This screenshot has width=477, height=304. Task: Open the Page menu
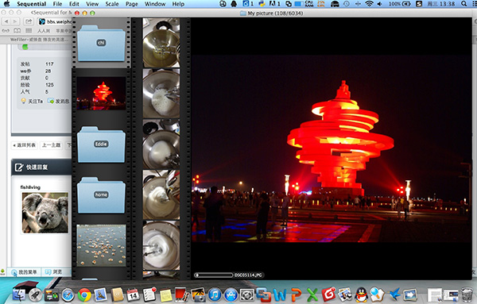click(132, 4)
